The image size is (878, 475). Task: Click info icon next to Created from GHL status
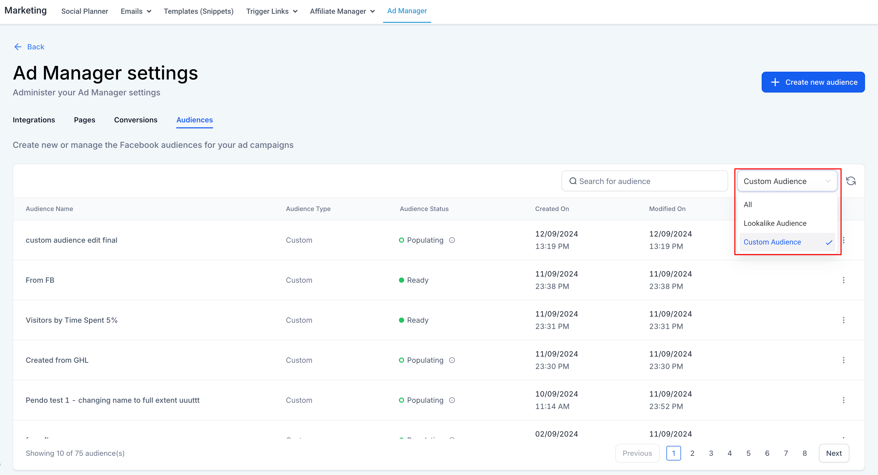[452, 360]
